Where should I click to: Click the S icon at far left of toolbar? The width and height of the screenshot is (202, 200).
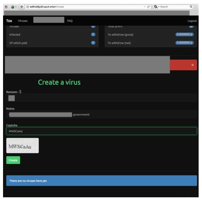6,7
